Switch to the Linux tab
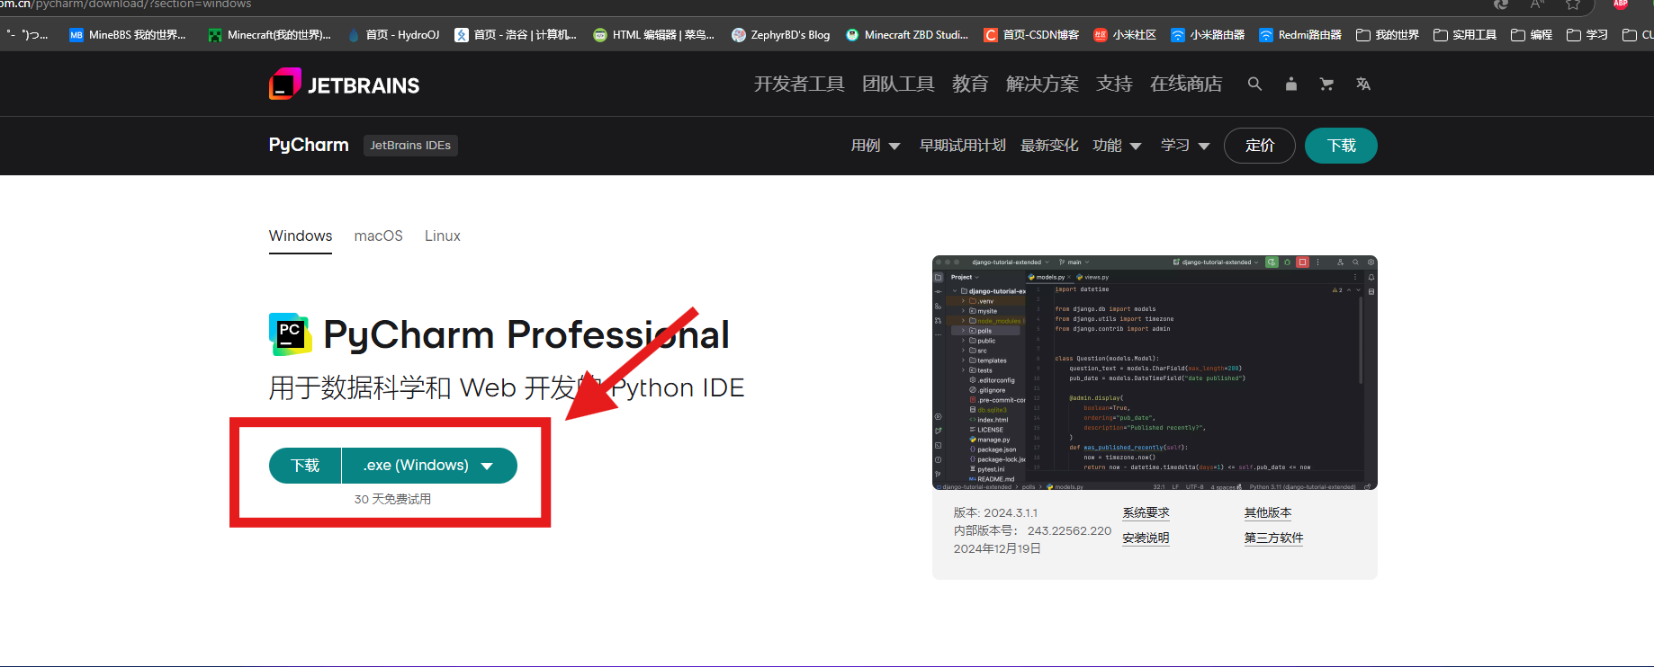Image resolution: width=1654 pixels, height=667 pixels. (x=443, y=236)
